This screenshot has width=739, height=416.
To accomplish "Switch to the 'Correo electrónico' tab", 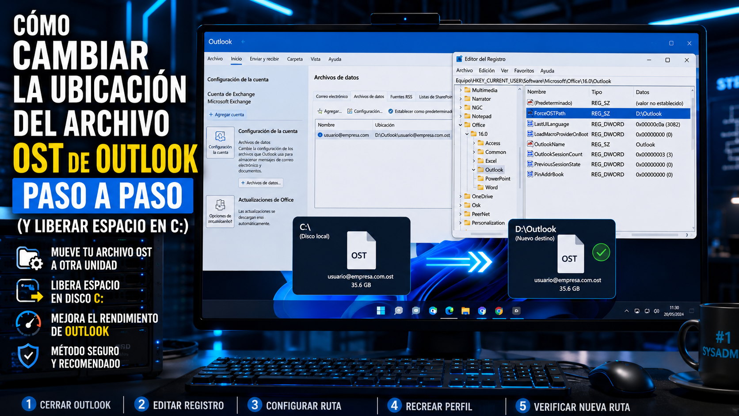I will (332, 96).
